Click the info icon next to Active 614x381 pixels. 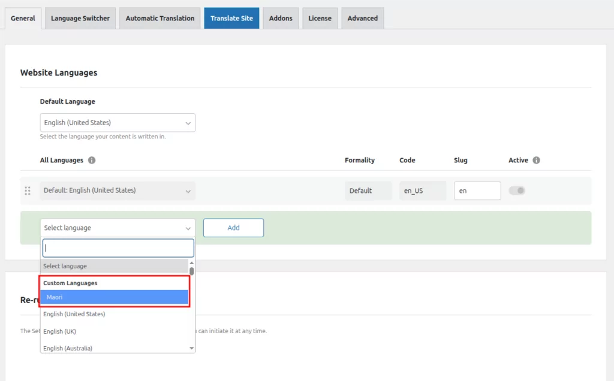536,161
